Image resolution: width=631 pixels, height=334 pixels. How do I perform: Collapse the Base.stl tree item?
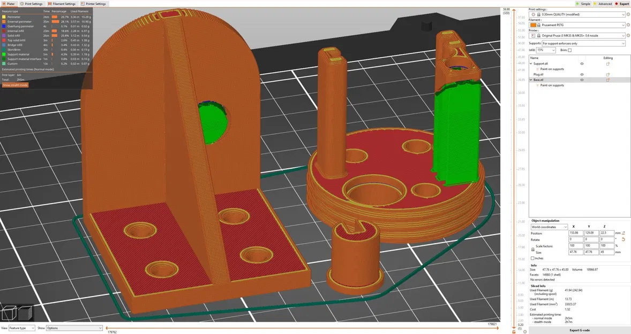coord(531,80)
